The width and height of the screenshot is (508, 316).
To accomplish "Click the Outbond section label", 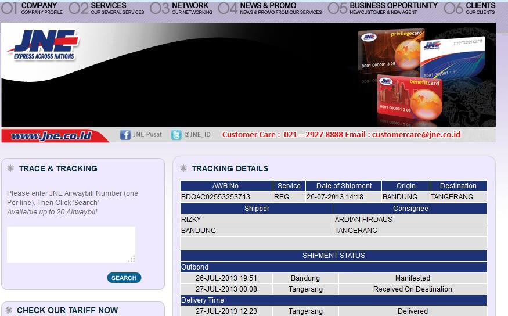I will 194,267.
